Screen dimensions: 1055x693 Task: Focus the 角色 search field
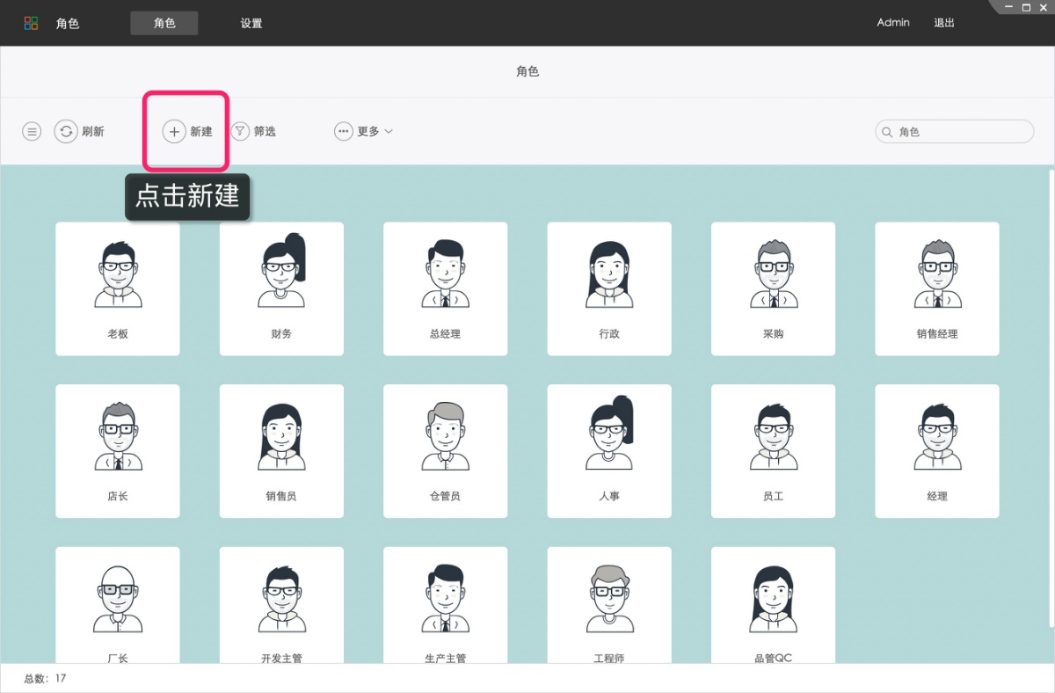tap(955, 132)
